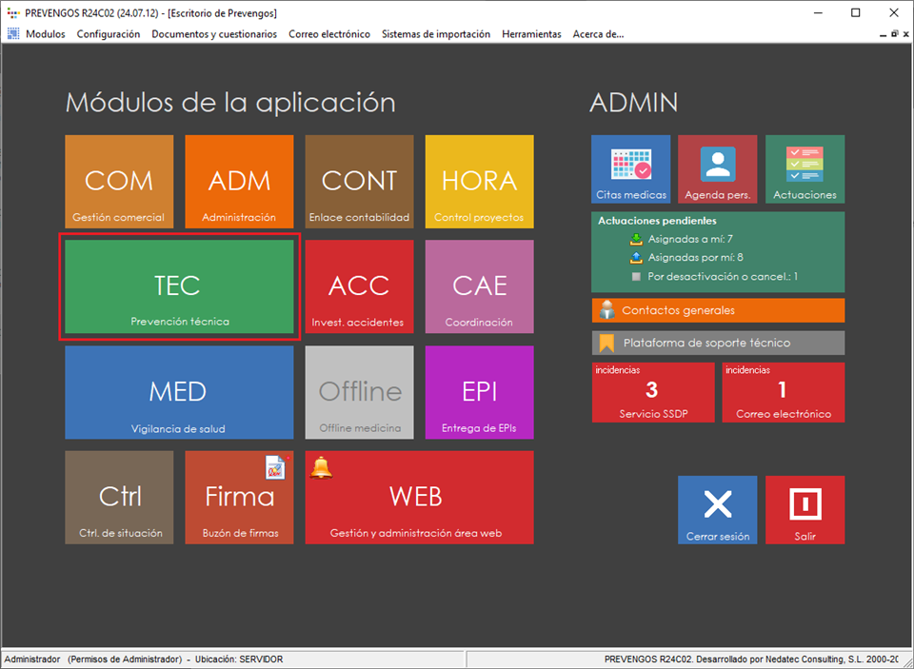This screenshot has height=669, width=914.
Task: Open Correo electrónico incidencias tile
Action: tap(783, 392)
